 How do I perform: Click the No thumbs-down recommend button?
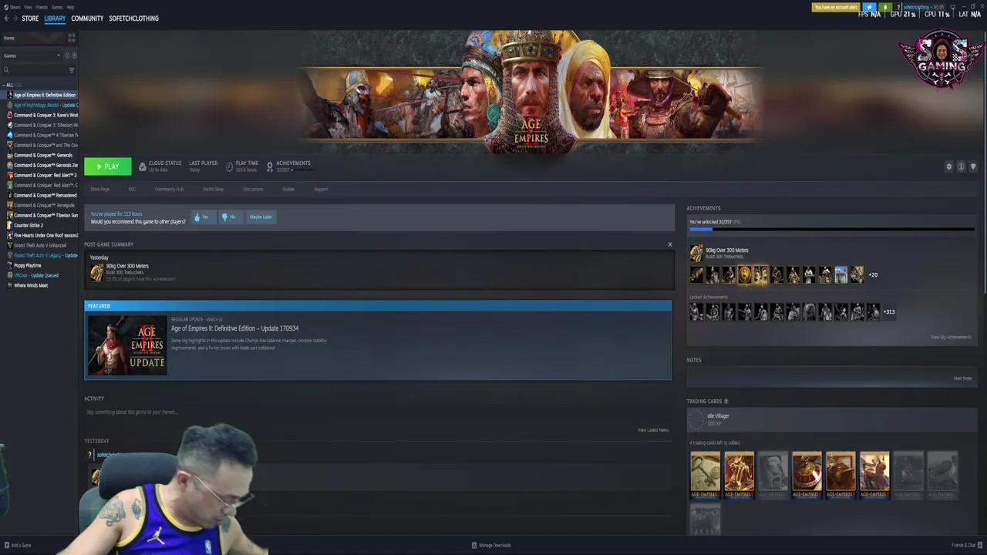tap(229, 217)
